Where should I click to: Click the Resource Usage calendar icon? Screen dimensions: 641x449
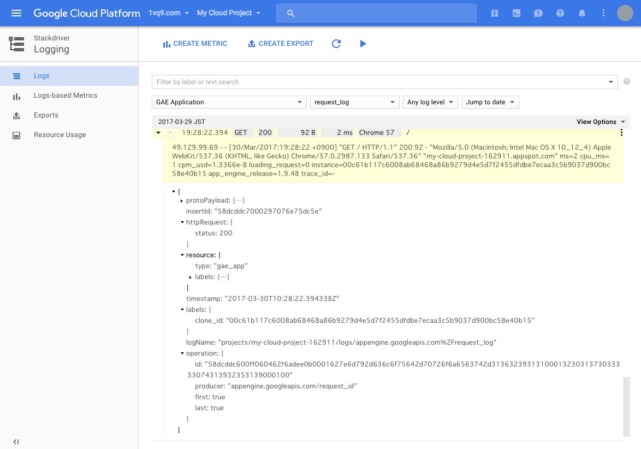point(16,135)
